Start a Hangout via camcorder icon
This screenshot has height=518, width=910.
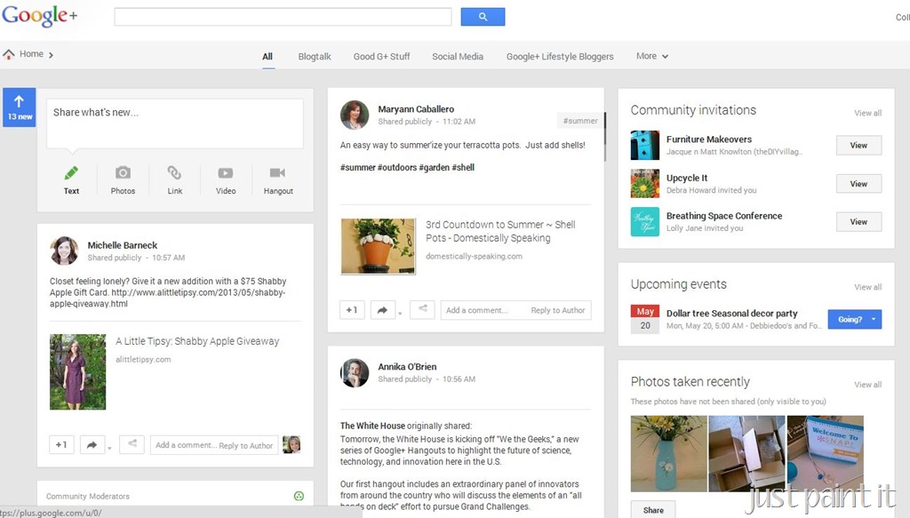click(x=277, y=173)
